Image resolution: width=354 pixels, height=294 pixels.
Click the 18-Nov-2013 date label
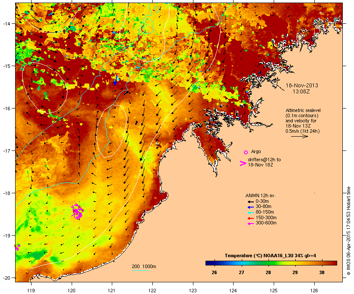[x=302, y=86]
